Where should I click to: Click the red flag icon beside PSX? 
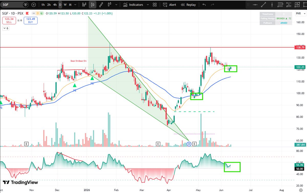[x=27, y=13]
